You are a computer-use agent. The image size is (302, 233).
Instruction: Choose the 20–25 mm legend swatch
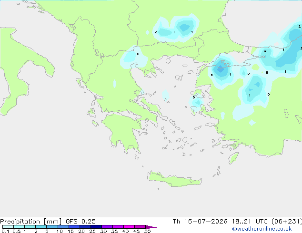85,227
